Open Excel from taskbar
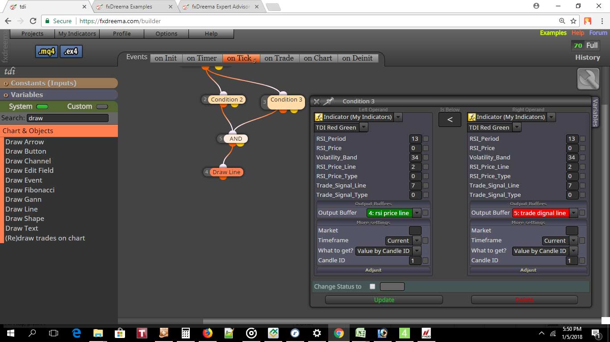The height and width of the screenshot is (342, 610). coord(360,333)
